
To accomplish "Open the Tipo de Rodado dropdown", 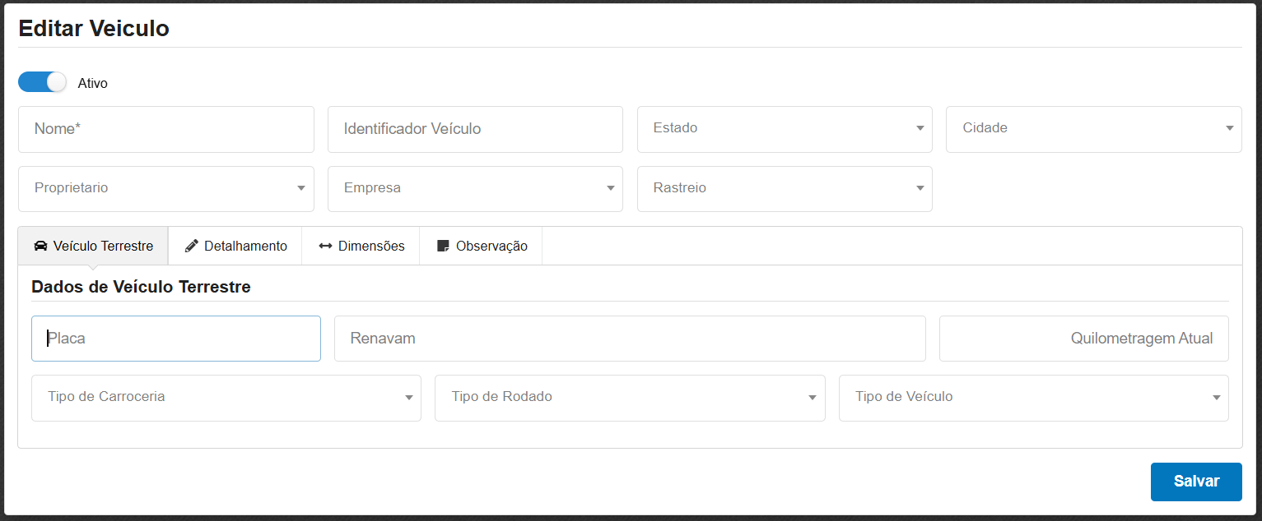I will (629, 399).
